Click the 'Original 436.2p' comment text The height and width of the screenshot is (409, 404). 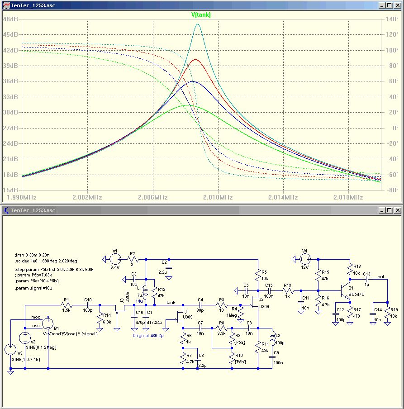(x=148, y=336)
